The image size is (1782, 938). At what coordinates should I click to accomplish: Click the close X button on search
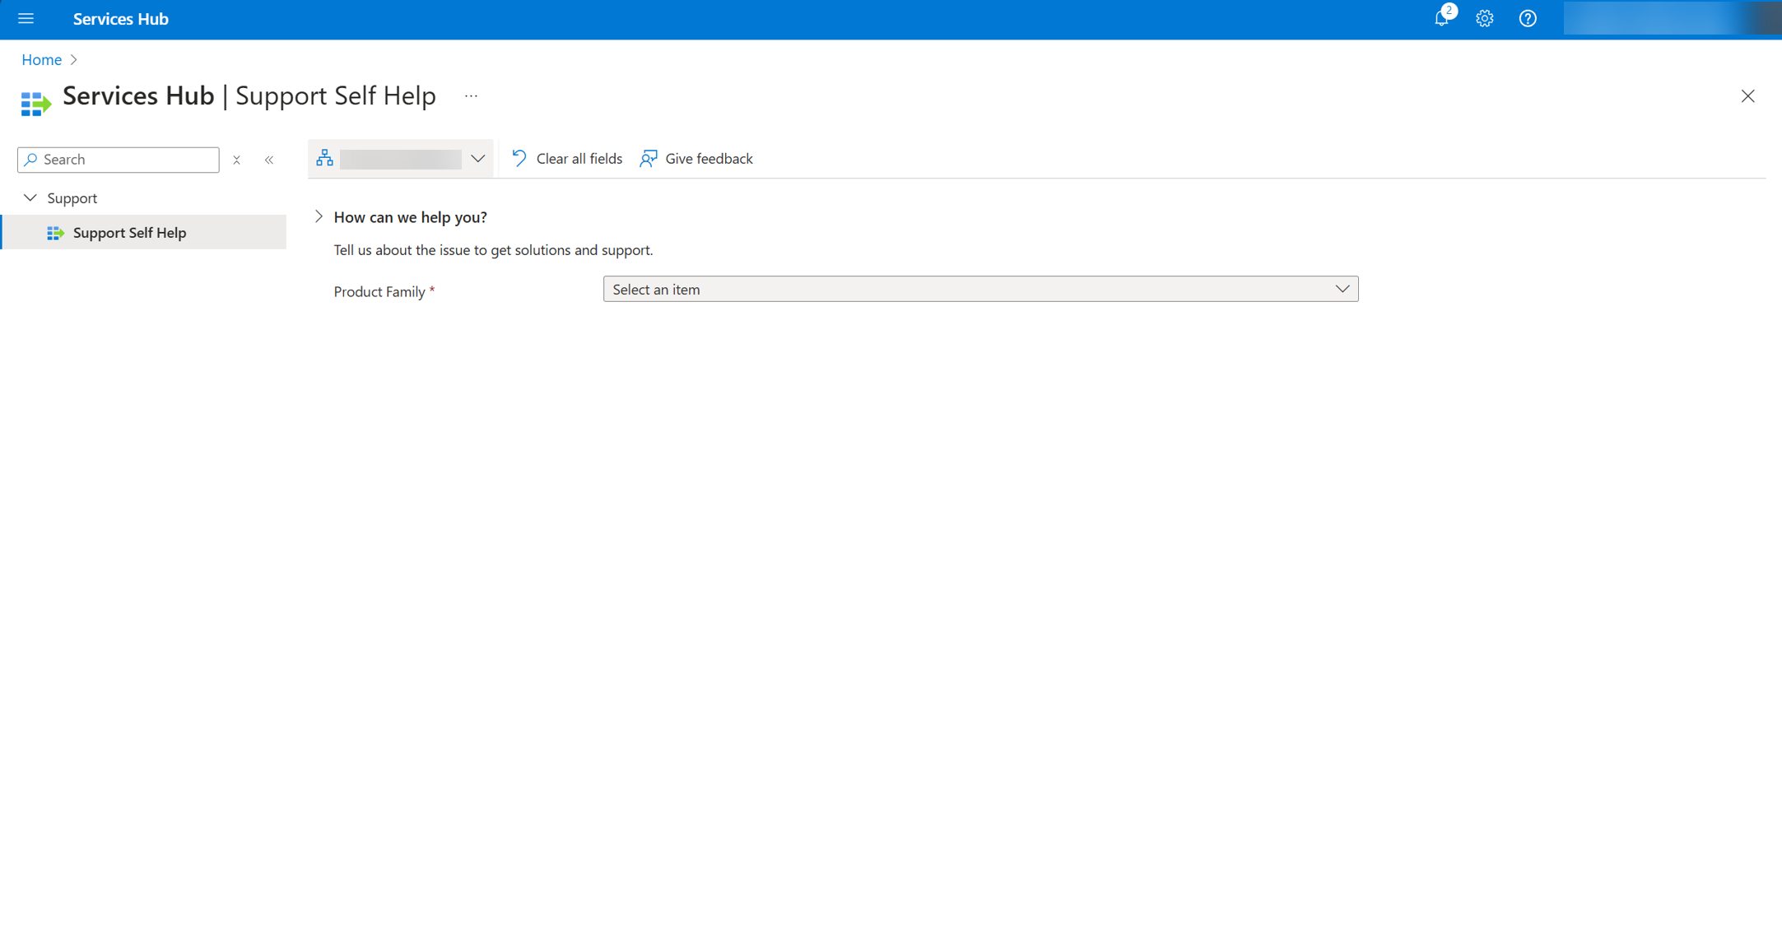point(235,159)
